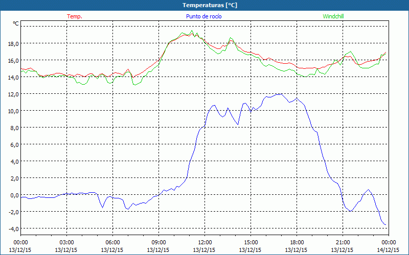Click the '°C' unit label on y-axis
409x255 pixels.
16,23
